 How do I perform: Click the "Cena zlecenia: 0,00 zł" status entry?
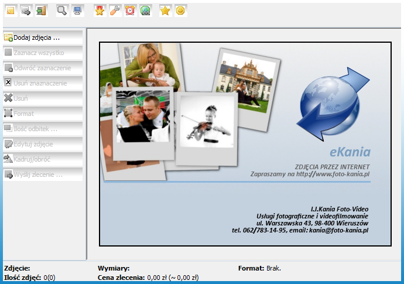[148, 278]
